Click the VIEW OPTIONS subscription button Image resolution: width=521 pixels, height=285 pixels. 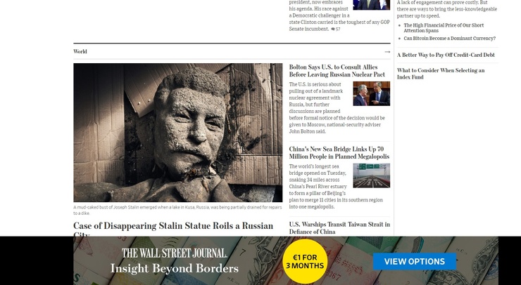pos(415,261)
